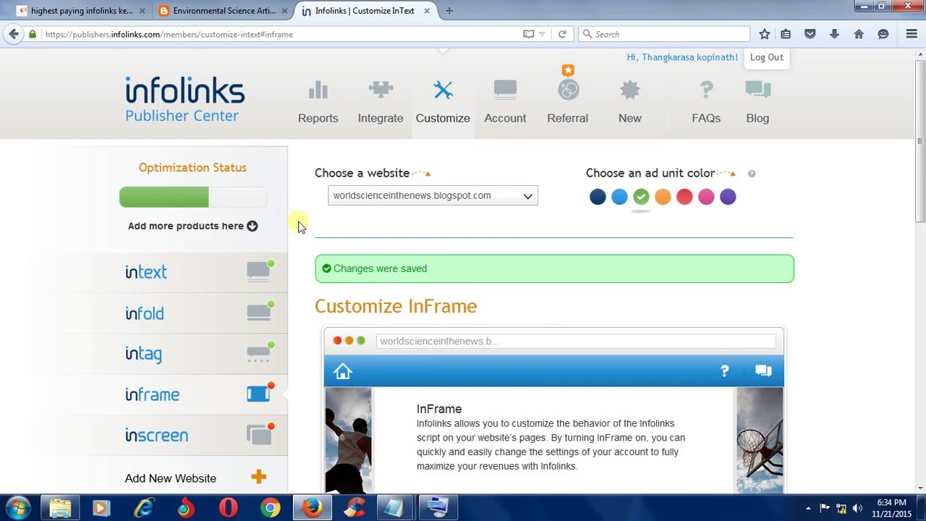926x521 pixels.
Task: Open the FAQs help page
Action: (x=706, y=102)
